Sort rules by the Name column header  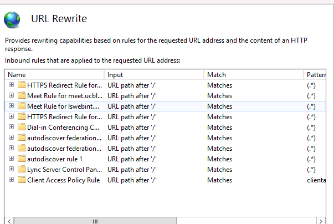[x=54, y=75]
